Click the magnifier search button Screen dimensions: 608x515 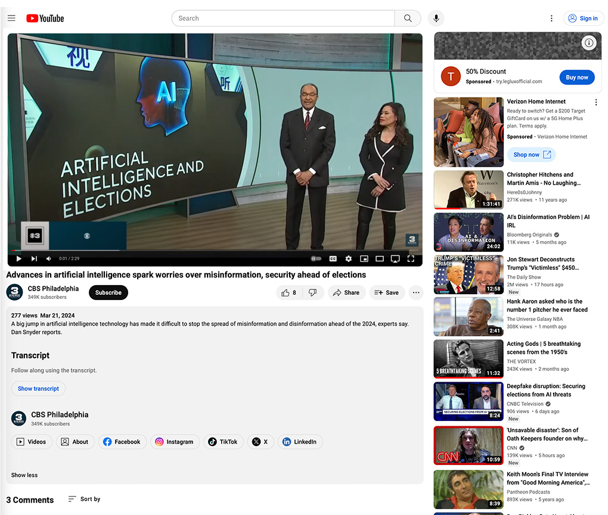[408, 18]
